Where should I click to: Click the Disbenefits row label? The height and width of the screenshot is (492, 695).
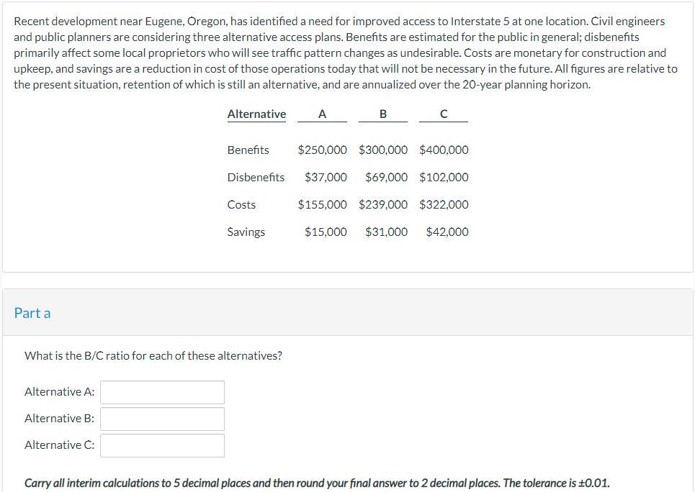pyautogui.click(x=256, y=177)
